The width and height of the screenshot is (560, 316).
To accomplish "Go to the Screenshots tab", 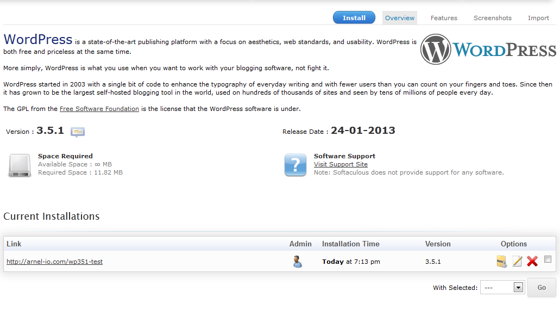I will click(x=492, y=18).
